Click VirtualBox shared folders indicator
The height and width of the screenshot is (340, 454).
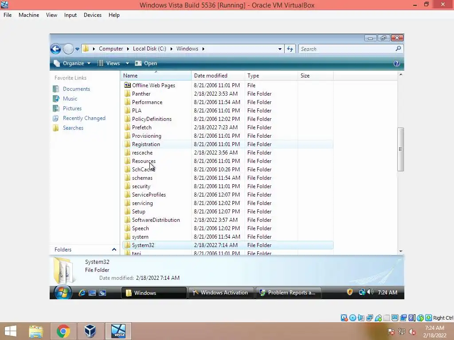pyautogui.click(x=387, y=318)
